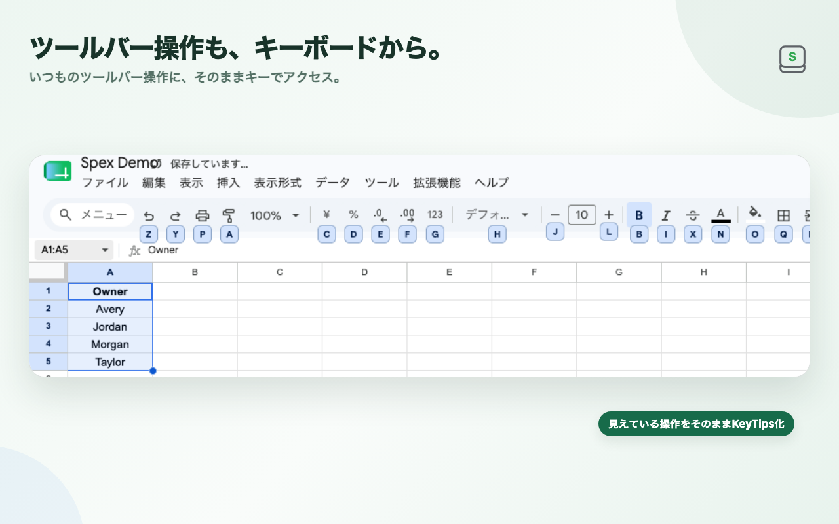Click the メニュー search box
839x524 pixels.
coord(92,215)
